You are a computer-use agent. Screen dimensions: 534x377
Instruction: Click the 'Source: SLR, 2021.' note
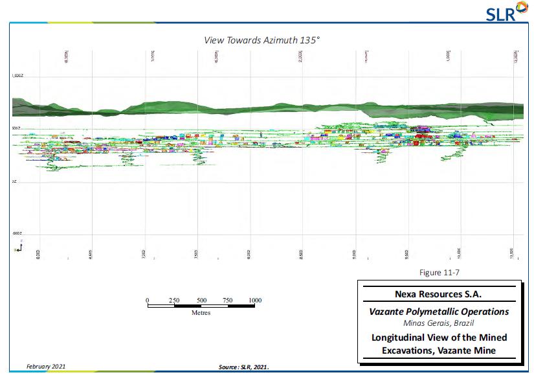tap(244, 367)
